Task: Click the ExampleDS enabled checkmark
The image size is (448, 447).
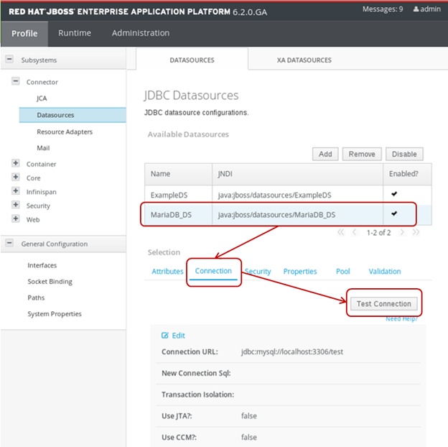Action: [393, 194]
